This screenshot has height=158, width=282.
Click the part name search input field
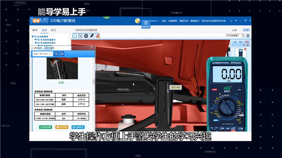[42, 54]
